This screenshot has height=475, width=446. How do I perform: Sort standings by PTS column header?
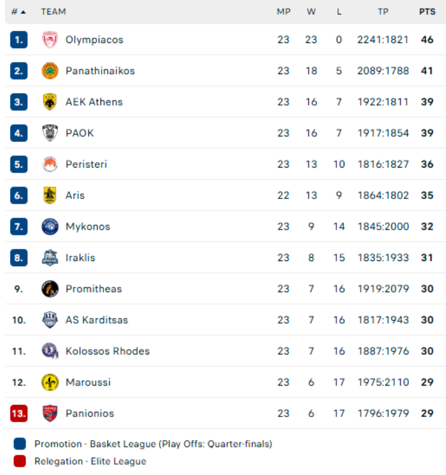(427, 12)
